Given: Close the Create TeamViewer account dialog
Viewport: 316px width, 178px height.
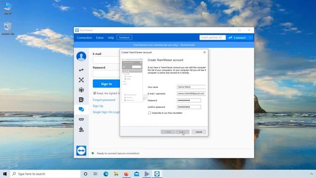Looking at the screenshot, I should click(x=204, y=52).
